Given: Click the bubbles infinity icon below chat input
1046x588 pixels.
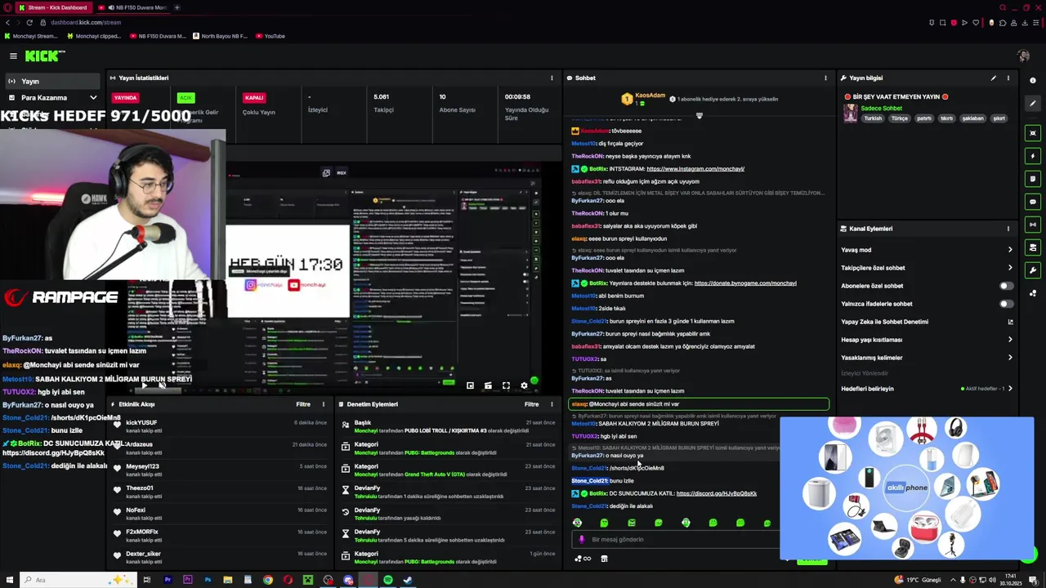Looking at the screenshot, I should pos(583,559).
